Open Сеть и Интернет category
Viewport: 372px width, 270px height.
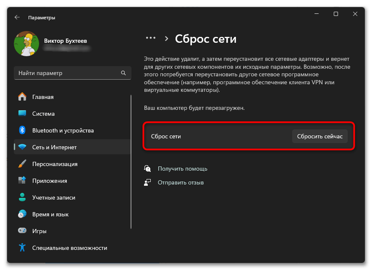click(x=55, y=147)
